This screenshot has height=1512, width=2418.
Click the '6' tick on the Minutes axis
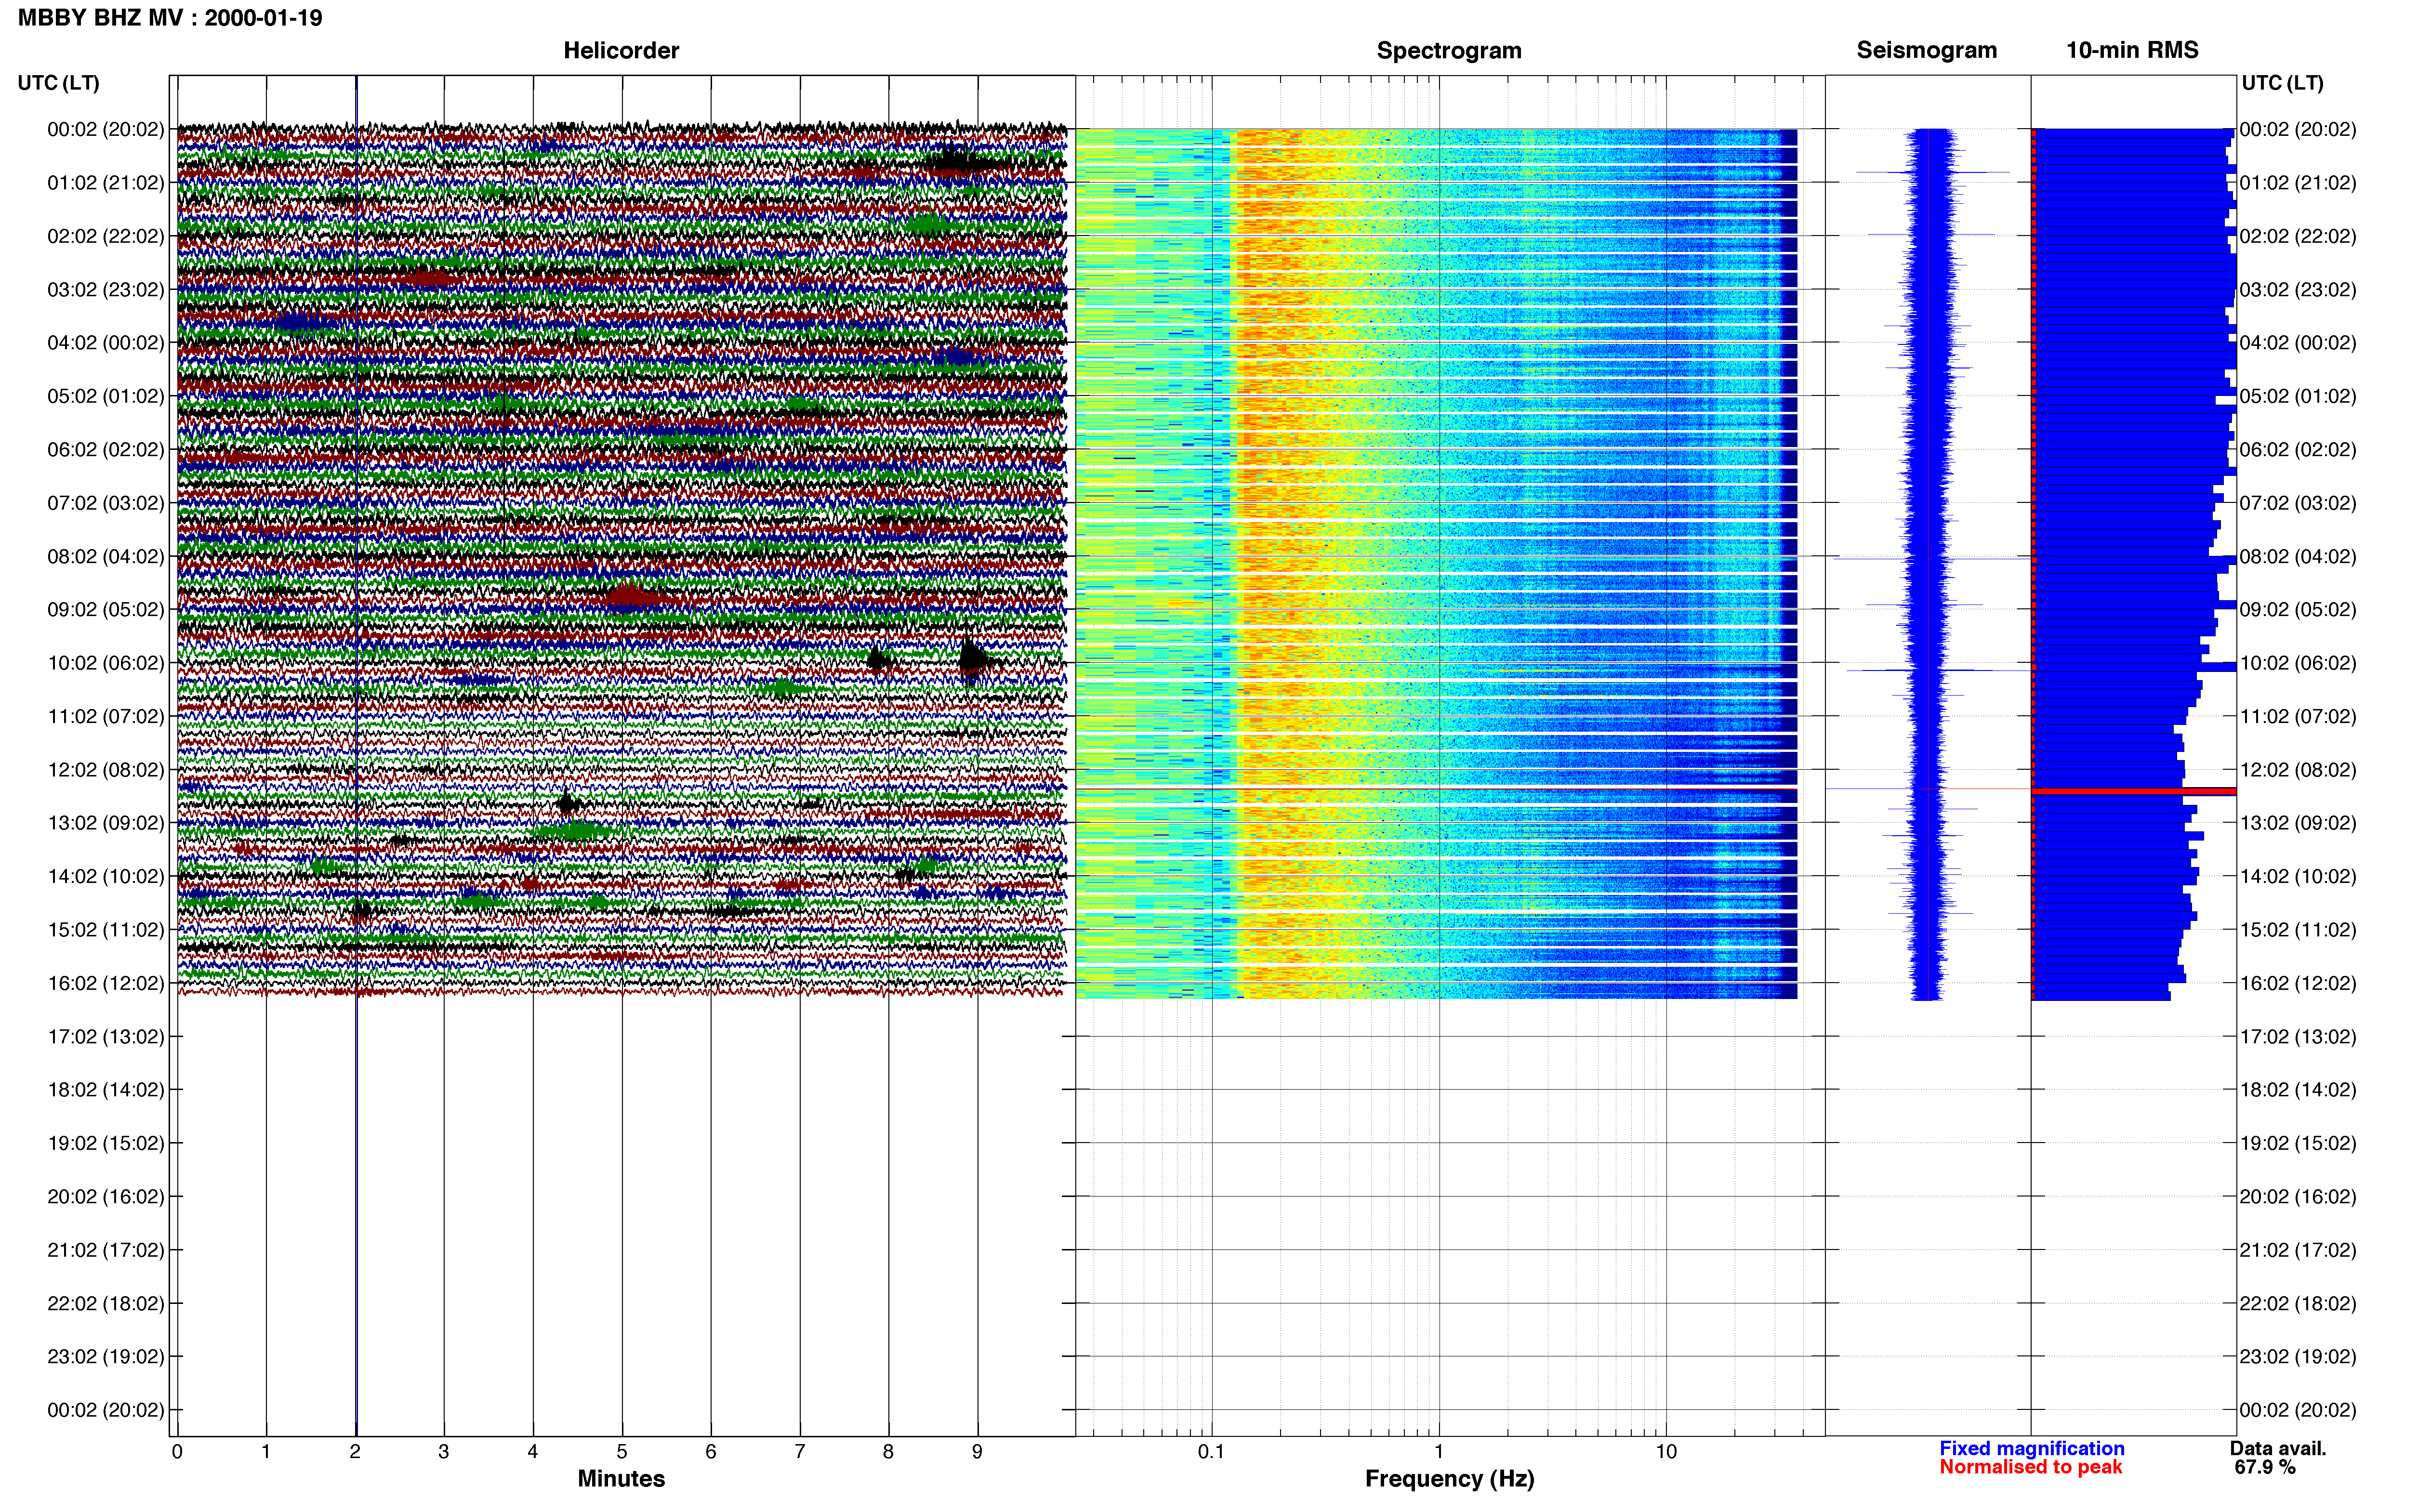[711, 1451]
